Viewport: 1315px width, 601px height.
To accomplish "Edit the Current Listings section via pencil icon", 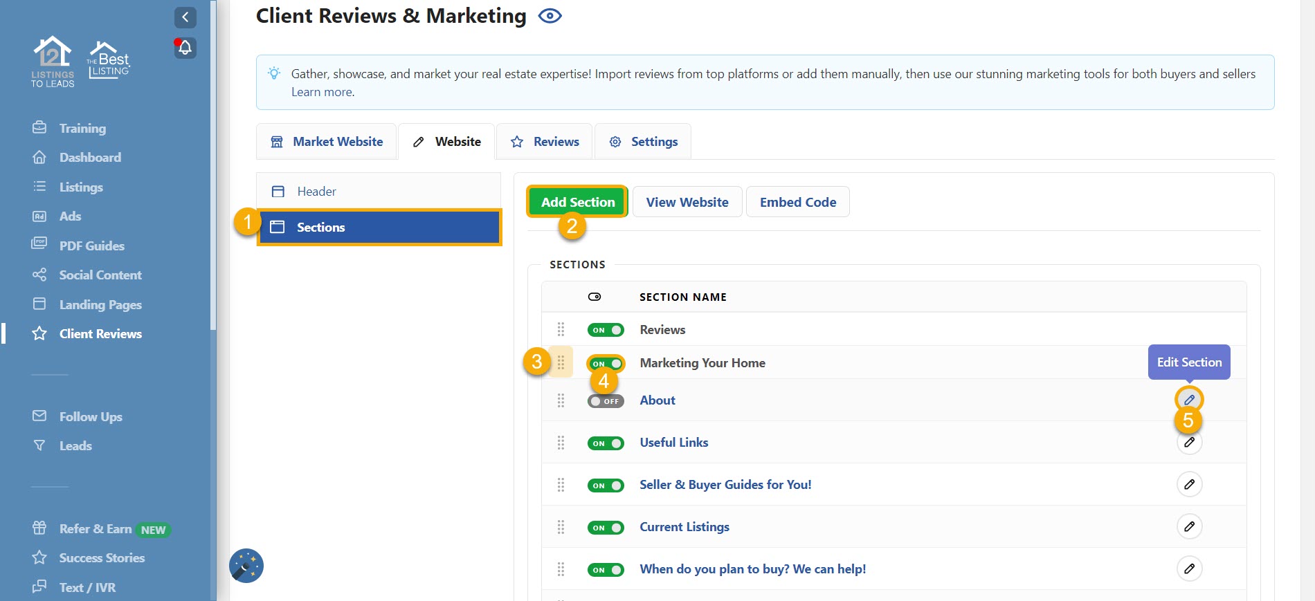I will (x=1189, y=526).
